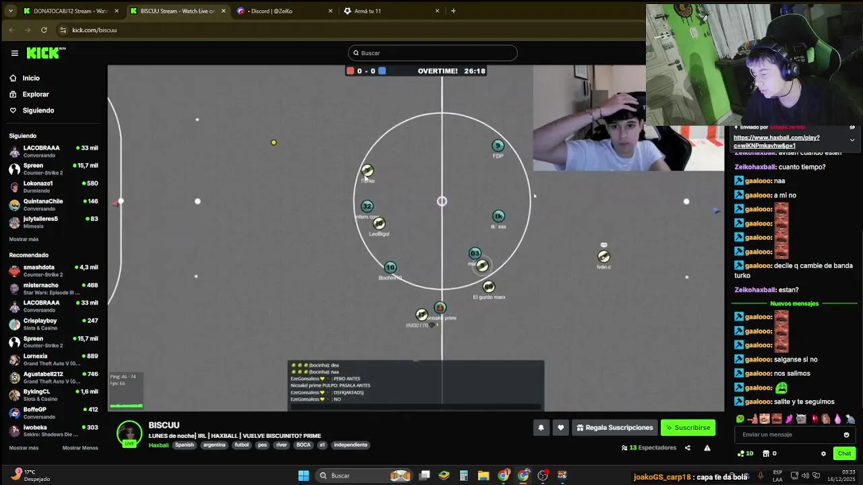863x485 pixels.
Task: Click Nuevos mensajes indicator in chat
Action: [x=794, y=304]
